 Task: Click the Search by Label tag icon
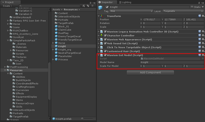(x=88, y=6)
